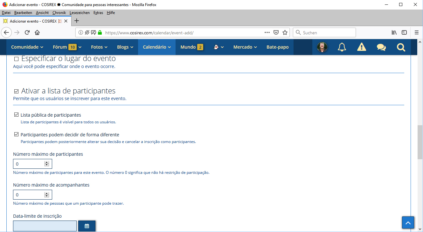Viewport: 423px width, 232px height.
Task: Click the warning triangle moderation icon
Action: (362, 47)
